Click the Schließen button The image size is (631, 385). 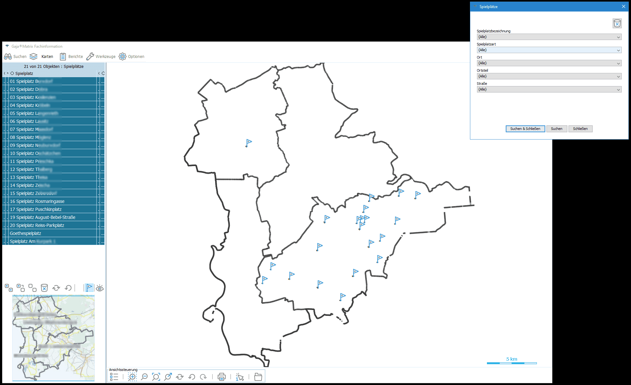[580, 129]
